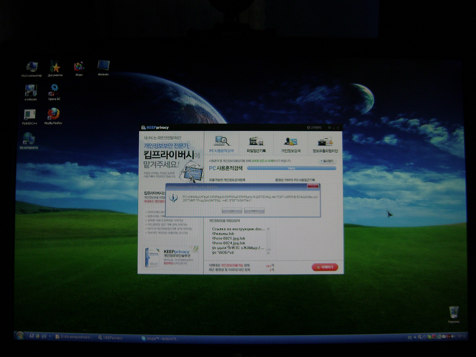This screenshot has width=476, height=357.
Task: Open the FlylinkDC++ desktop icon
Action: [29, 116]
